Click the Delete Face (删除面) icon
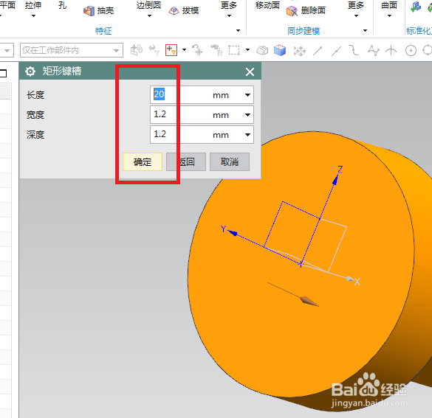432x418 pixels. (292, 11)
